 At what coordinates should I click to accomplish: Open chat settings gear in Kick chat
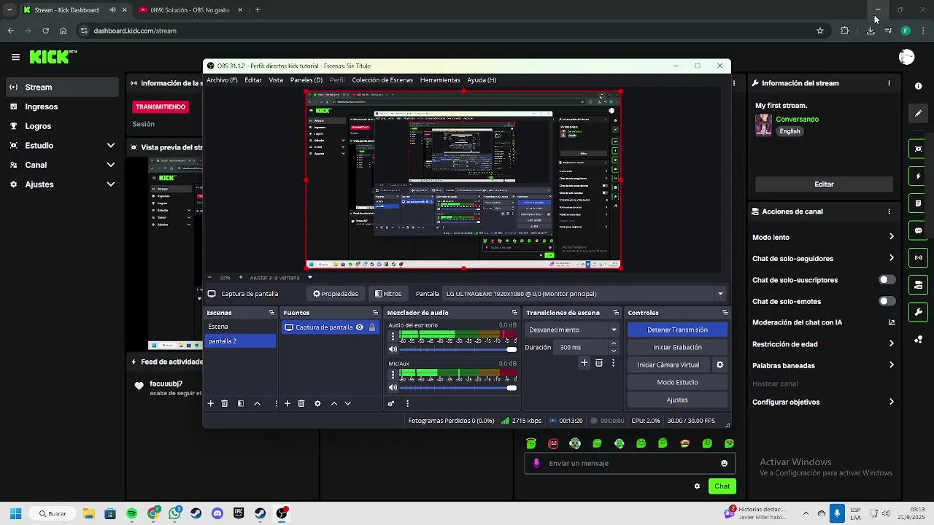point(697,486)
